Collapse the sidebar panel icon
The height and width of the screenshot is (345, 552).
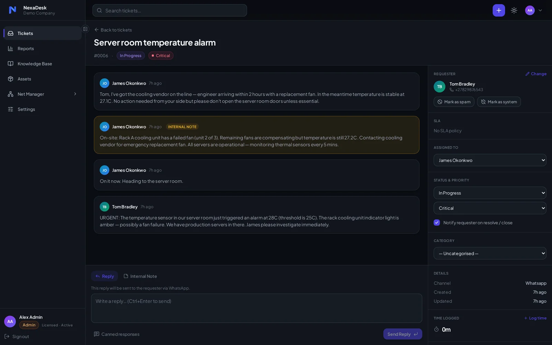pyautogui.click(x=85, y=29)
